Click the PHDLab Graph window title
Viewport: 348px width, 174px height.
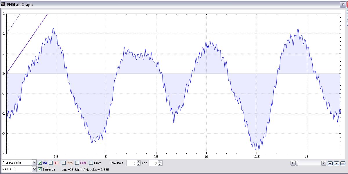pyautogui.click(x=20, y=5)
